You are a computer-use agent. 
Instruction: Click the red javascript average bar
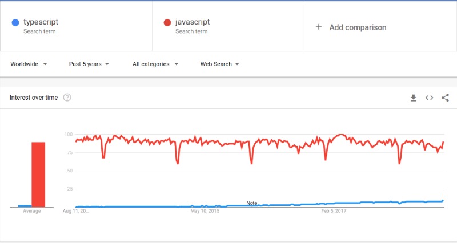pos(38,175)
